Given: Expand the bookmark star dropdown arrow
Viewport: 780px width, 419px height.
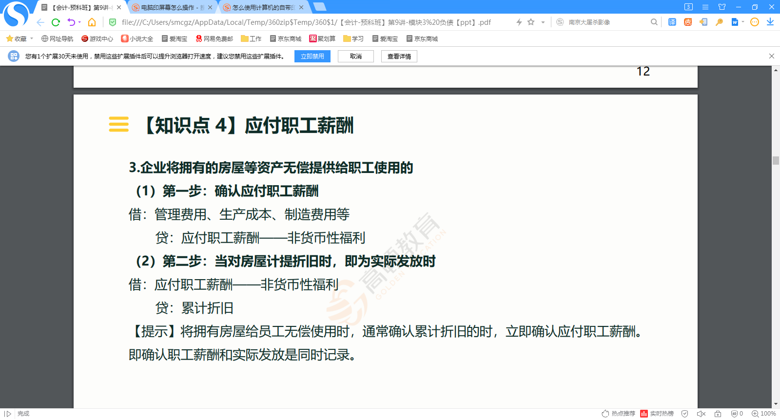Looking at the screenshot, I should [543, 22].
